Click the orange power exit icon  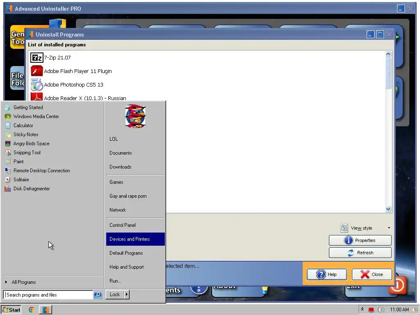tap(398, 285)
